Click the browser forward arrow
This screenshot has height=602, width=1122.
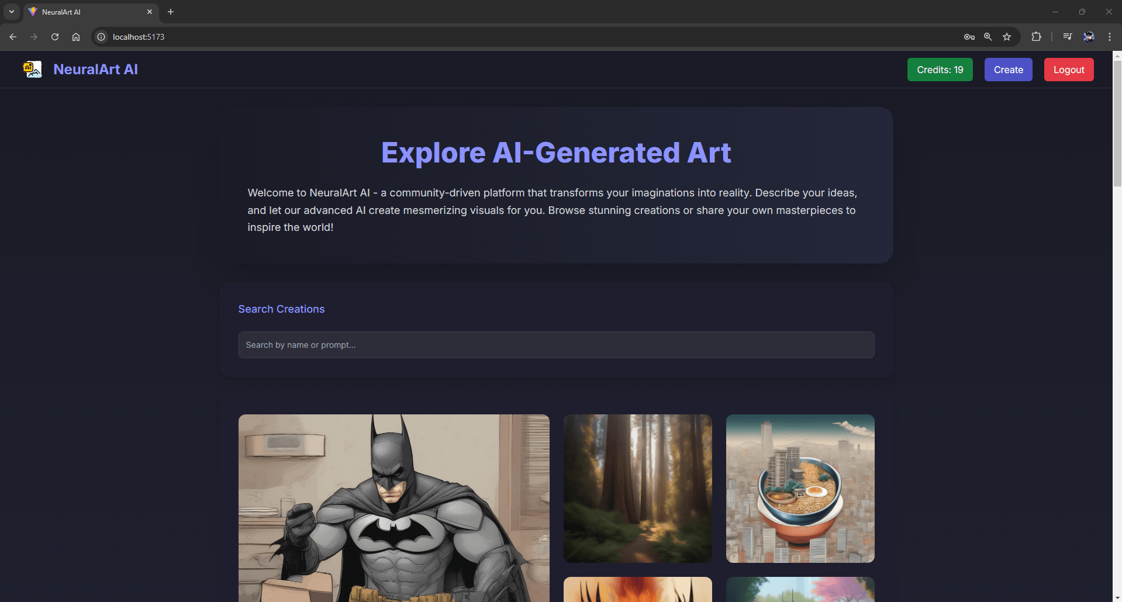[34, 37]
